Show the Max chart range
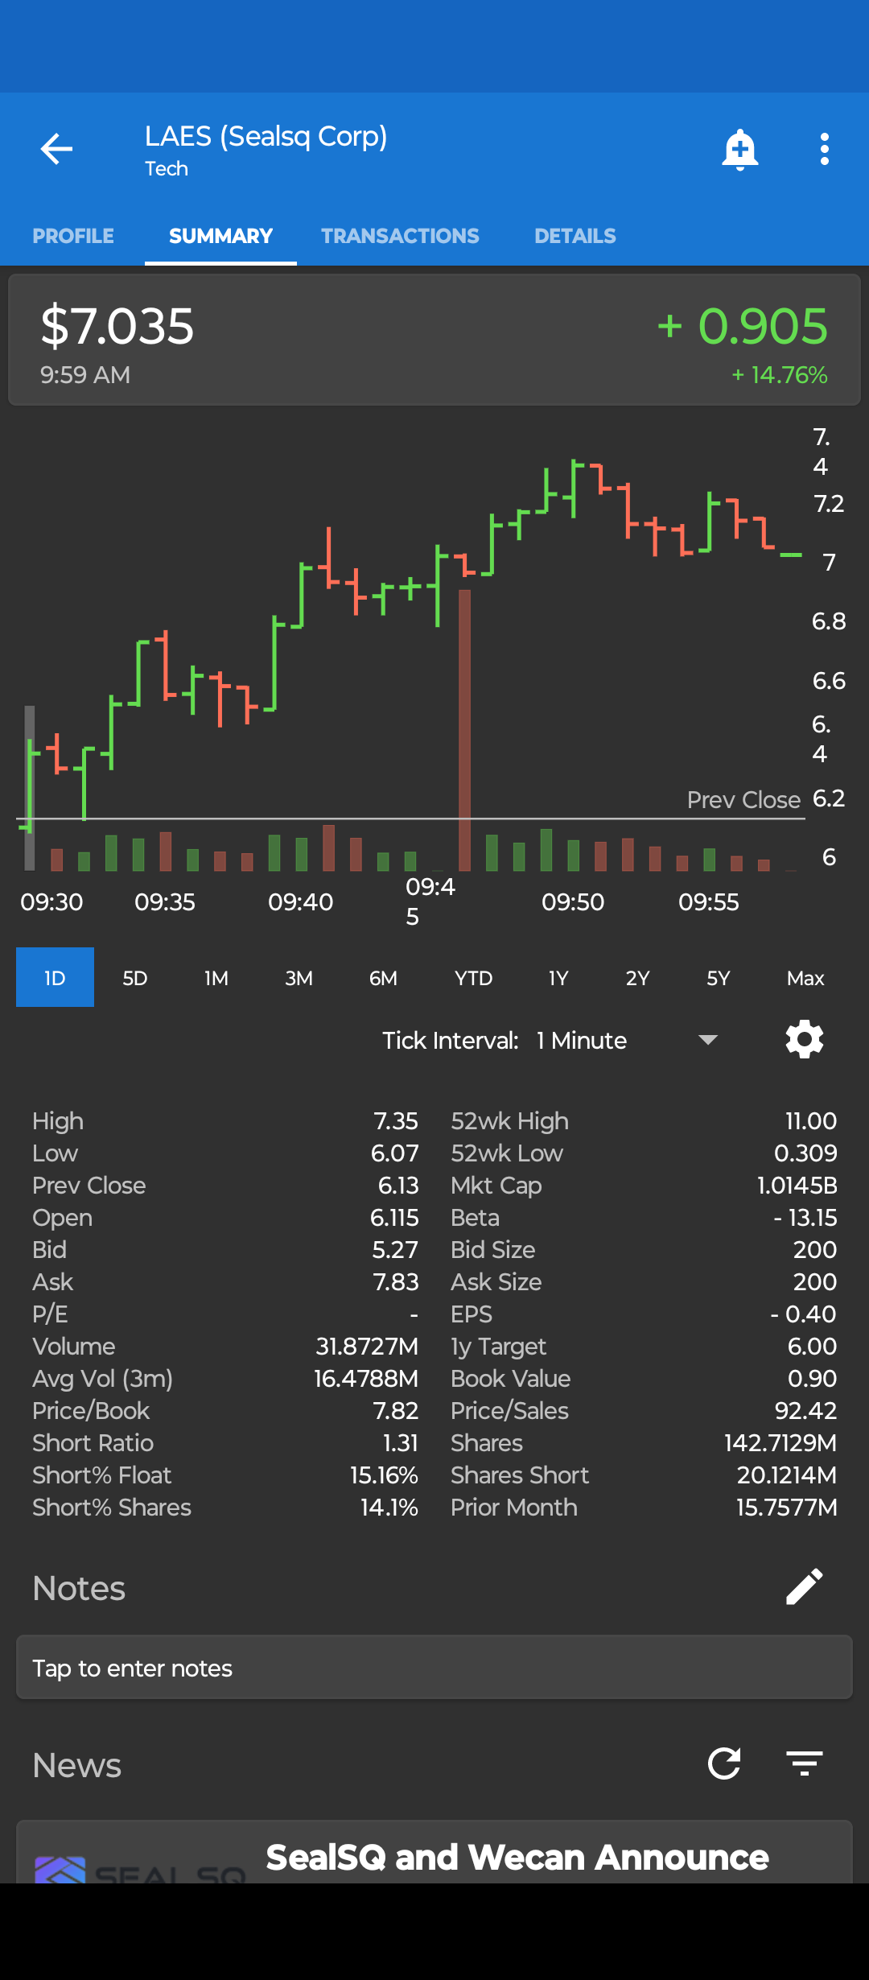The image size is (869, 1980). [805, 978]
